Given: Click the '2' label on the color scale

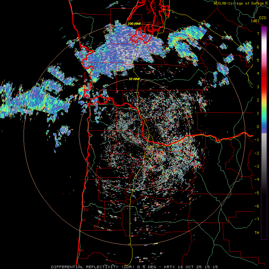Looking at the screenshot, I should tap(258, 100).
